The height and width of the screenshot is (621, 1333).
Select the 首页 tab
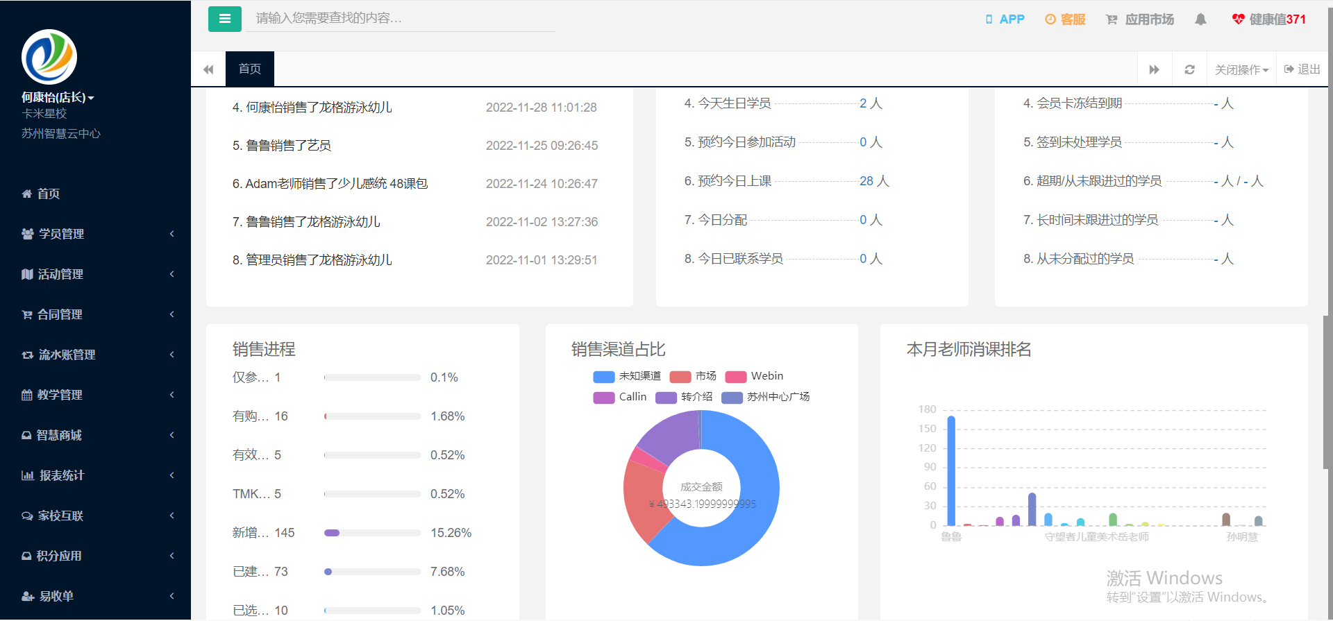point(250,69)
